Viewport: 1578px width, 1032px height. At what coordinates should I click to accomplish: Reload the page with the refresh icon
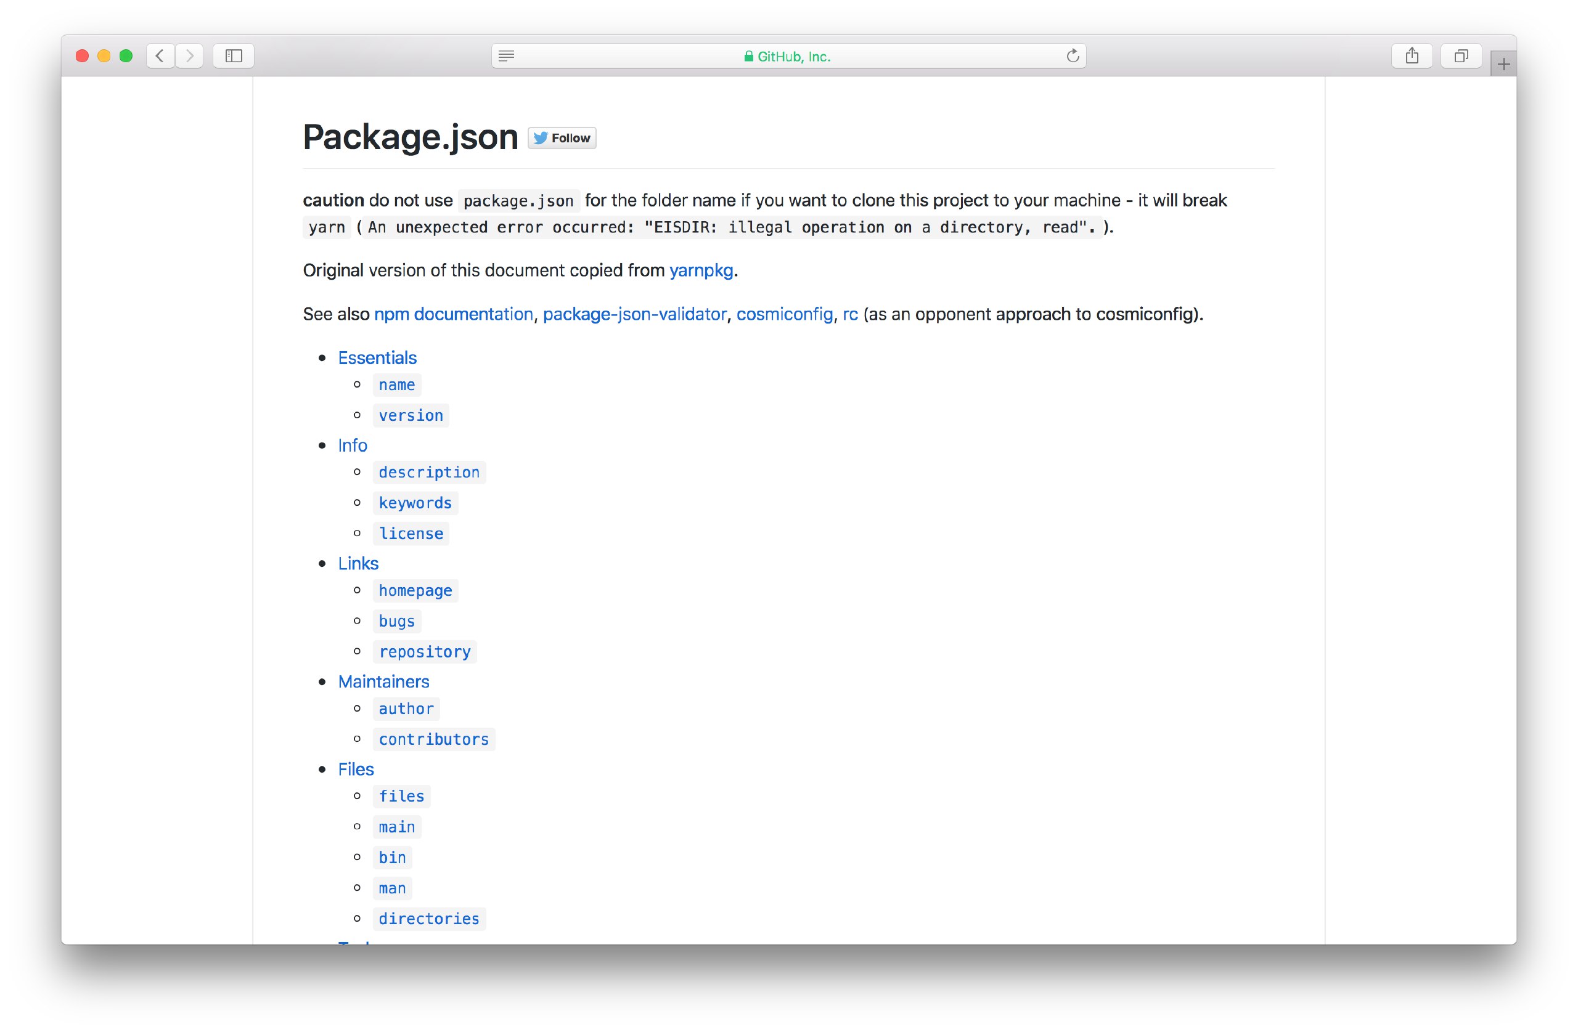coord(1072,55)
